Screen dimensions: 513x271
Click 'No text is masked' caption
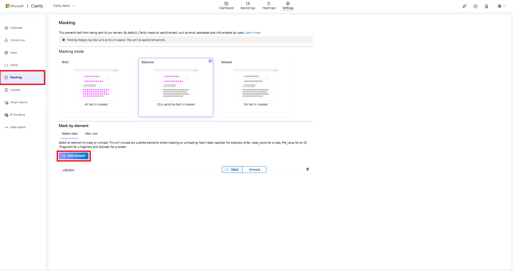pyautogui.click(x=256, y=105)
